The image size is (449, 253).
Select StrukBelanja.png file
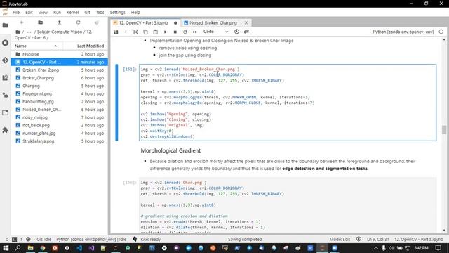click(x=60, y=141)
